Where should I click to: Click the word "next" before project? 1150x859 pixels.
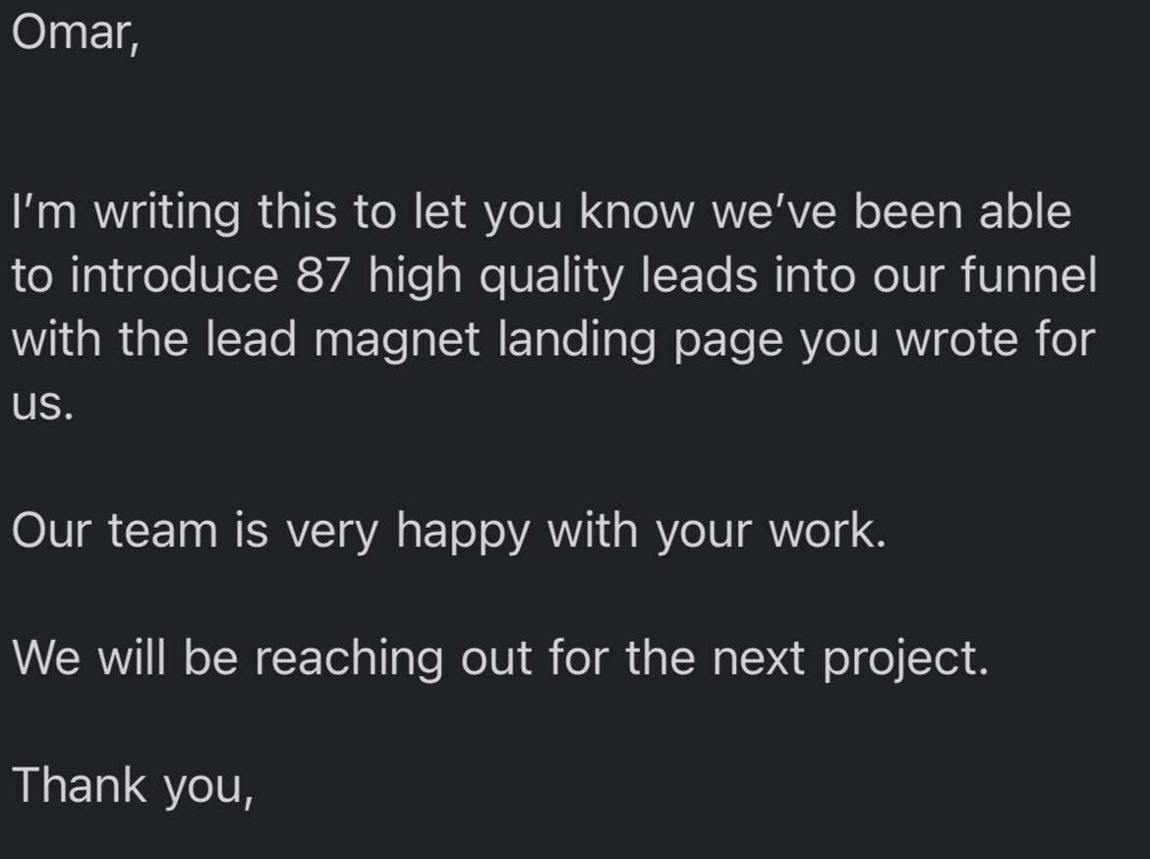point(759,659)
